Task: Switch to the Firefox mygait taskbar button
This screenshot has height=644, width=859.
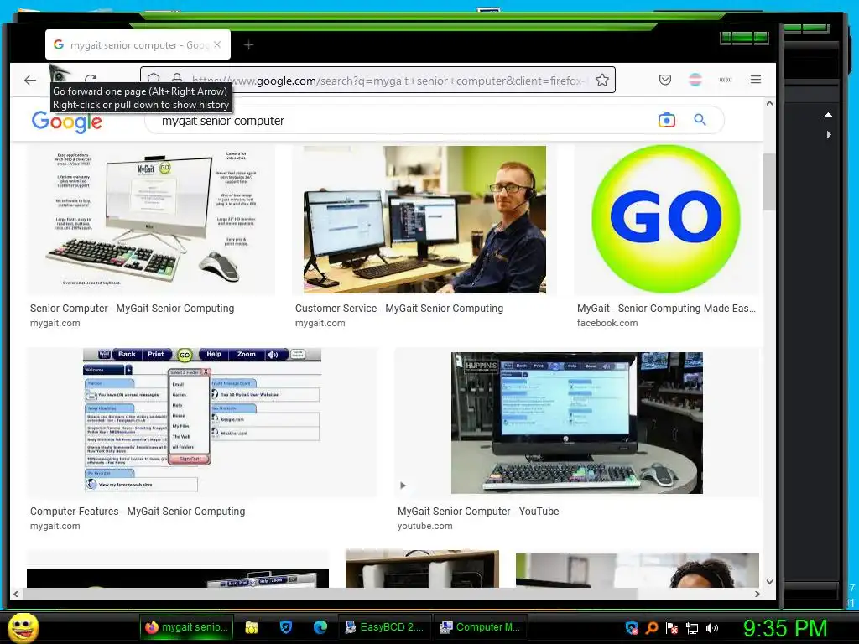Action: tap(187, 627)
